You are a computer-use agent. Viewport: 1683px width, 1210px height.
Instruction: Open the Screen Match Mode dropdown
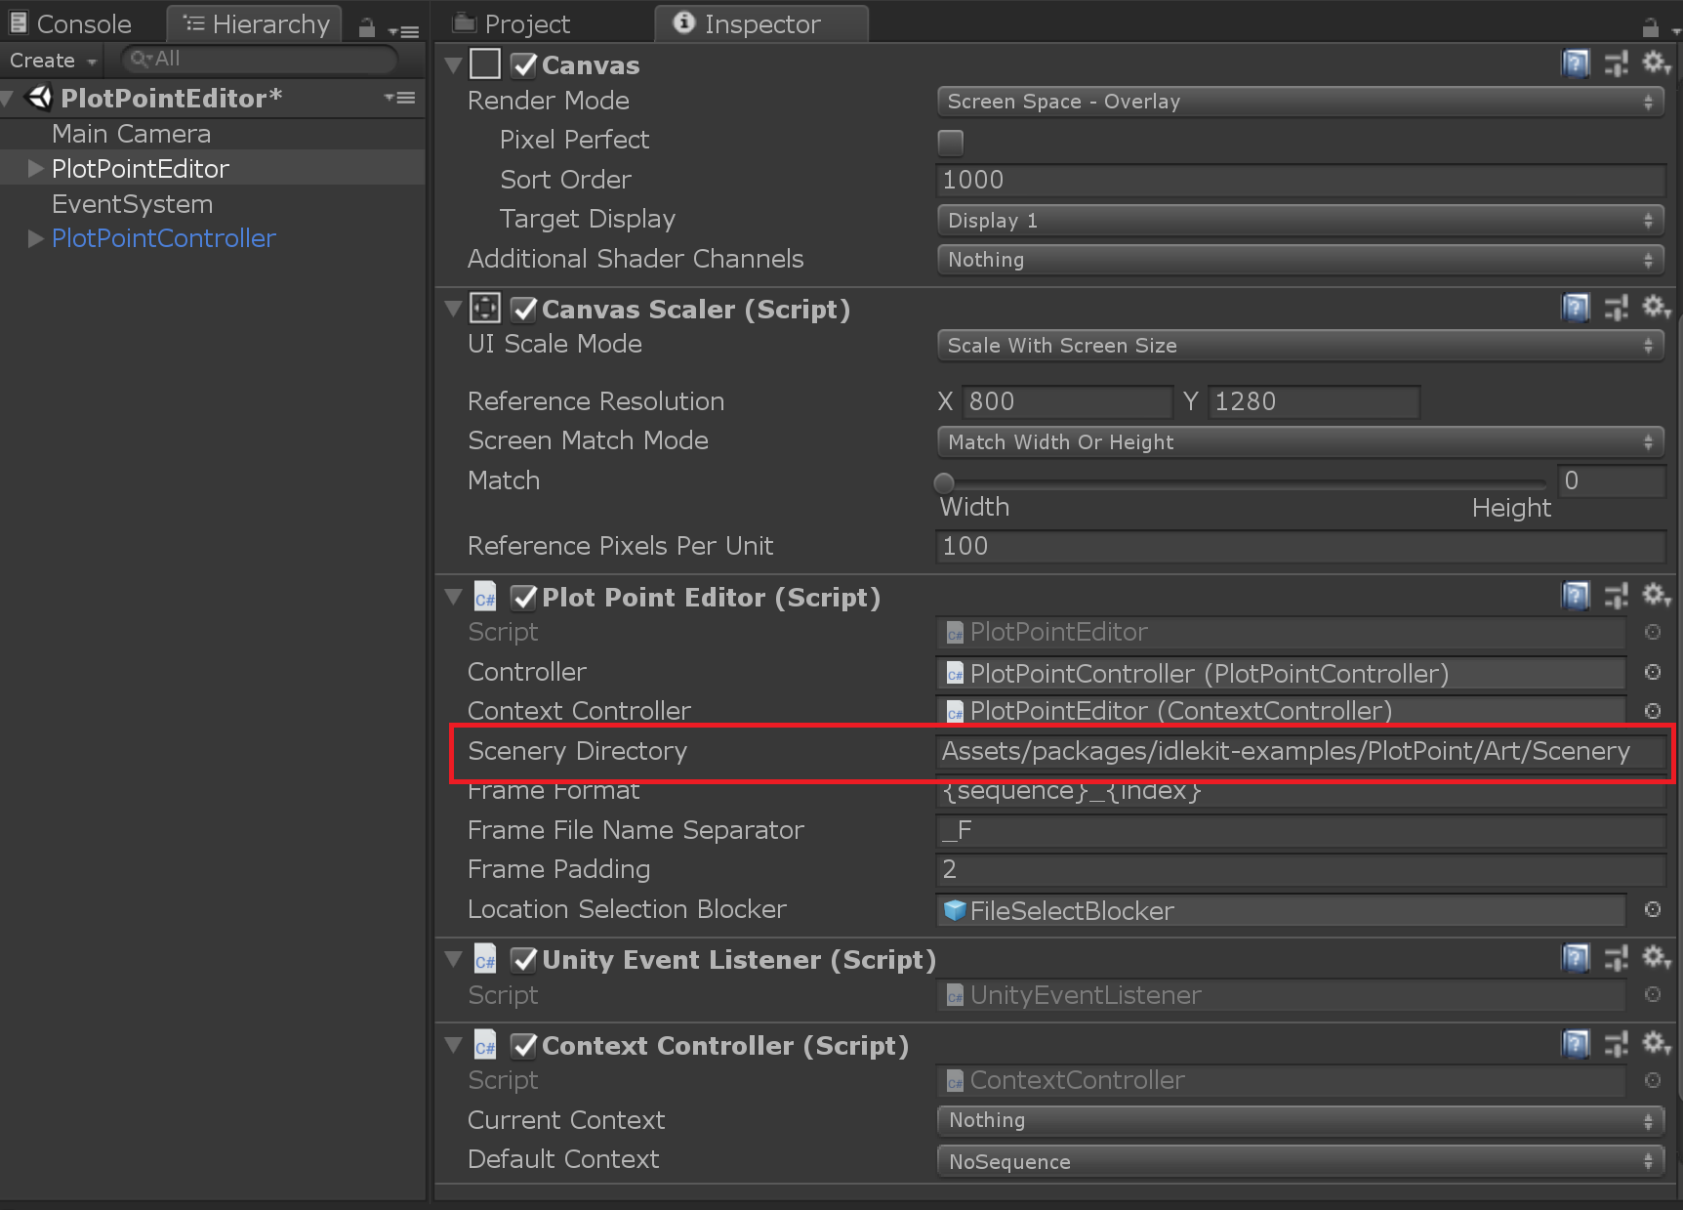[1300, 441]
